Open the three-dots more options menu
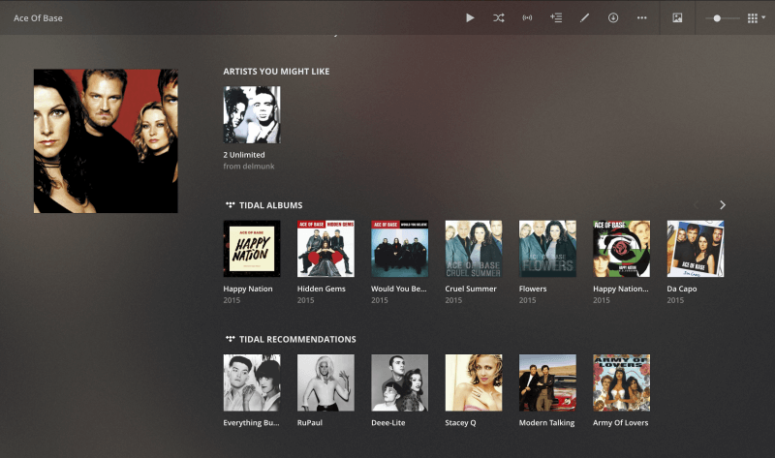775x458 pixels. coord(641,17)
